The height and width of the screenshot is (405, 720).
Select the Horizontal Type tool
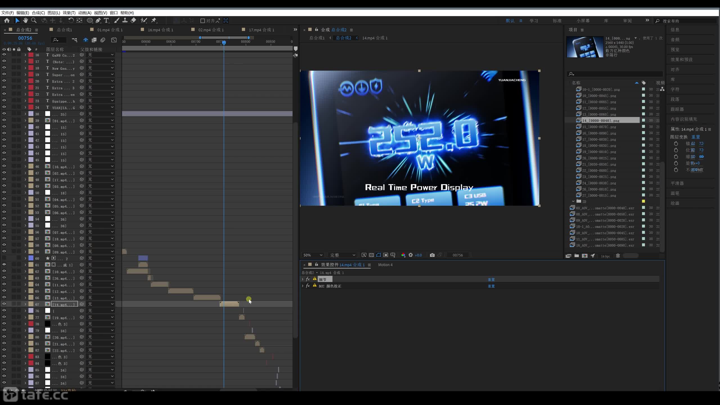(x=106, y=21)
